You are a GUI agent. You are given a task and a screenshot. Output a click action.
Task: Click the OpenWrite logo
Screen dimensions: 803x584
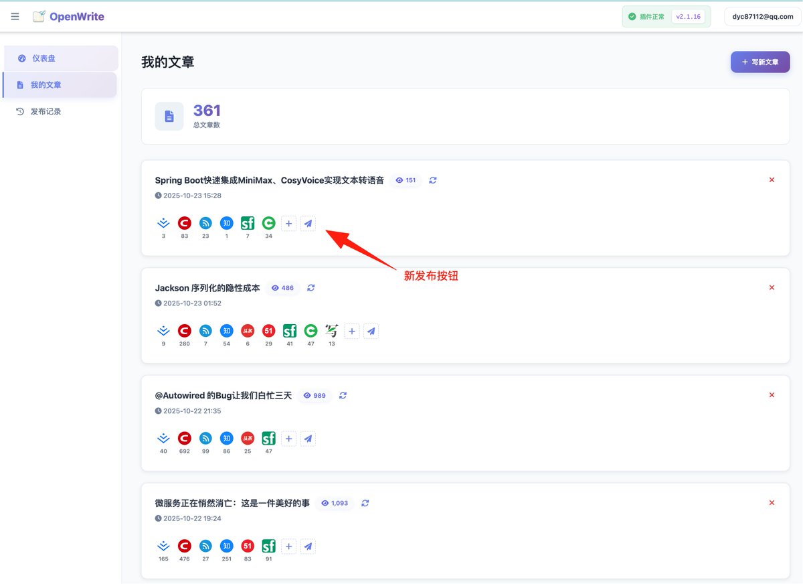pyautogui.click(x=69, y=17)
